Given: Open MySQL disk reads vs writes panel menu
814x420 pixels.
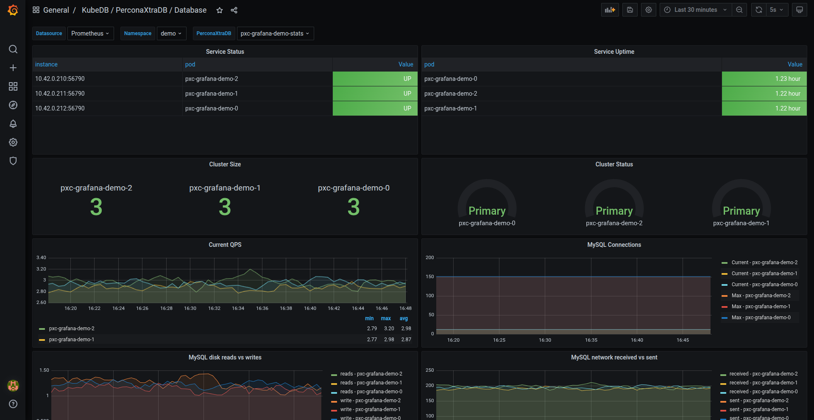Looking at the screenshot, I should click(225, 357).
